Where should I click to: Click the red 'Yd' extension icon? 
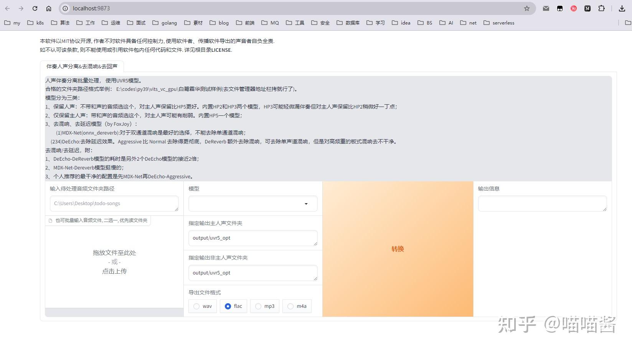pos(573,8)
